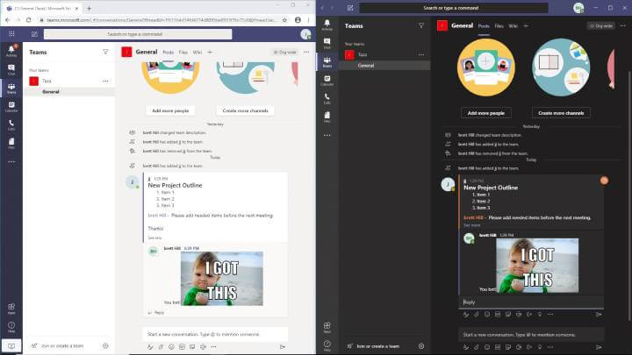Open Help in browser Teams sidebar
The height and width of the screenshot is (355, 632).
click(11, 327)
